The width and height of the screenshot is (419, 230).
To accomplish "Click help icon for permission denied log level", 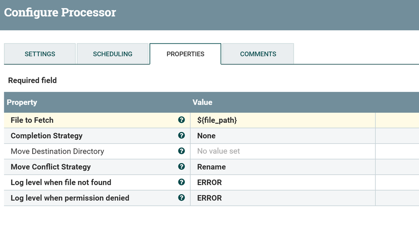I will tap(181, 198).
